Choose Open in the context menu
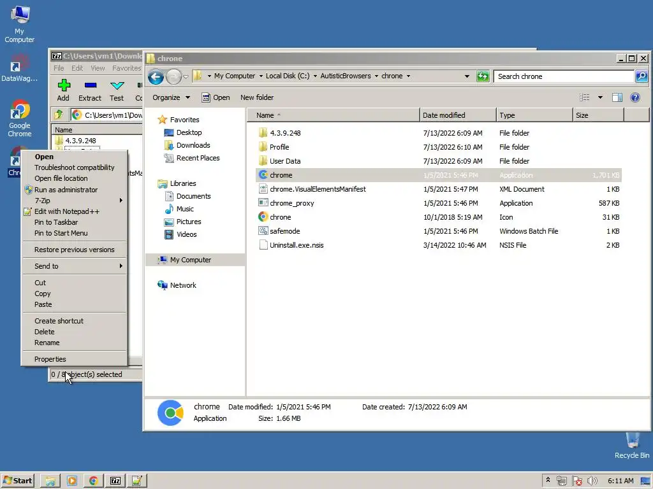The height and width of the screenshot is (489, 653). coord(74,157)
